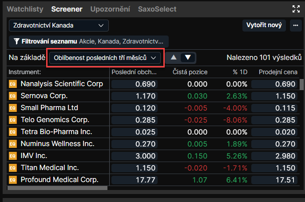
Task: Click the Vytořit nový button
Action: click(x=264, y=25)
